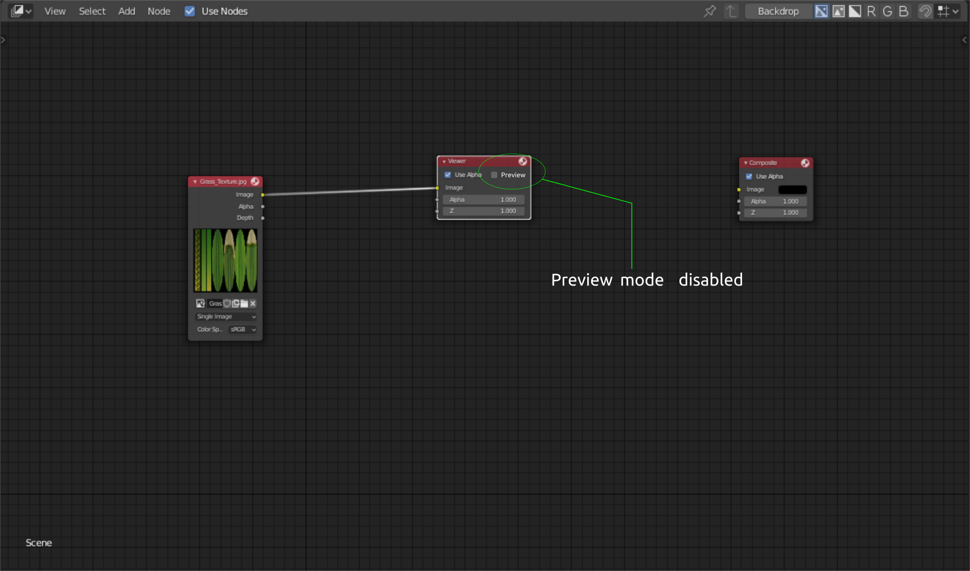970x571 pixels.
Task: Browse image datablock icon on image node
Action: tap(201, 303)
